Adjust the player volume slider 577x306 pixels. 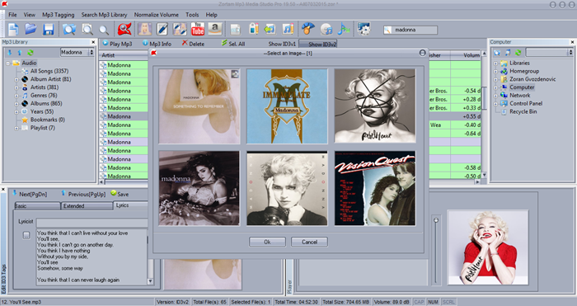click(x=436, y=220)
